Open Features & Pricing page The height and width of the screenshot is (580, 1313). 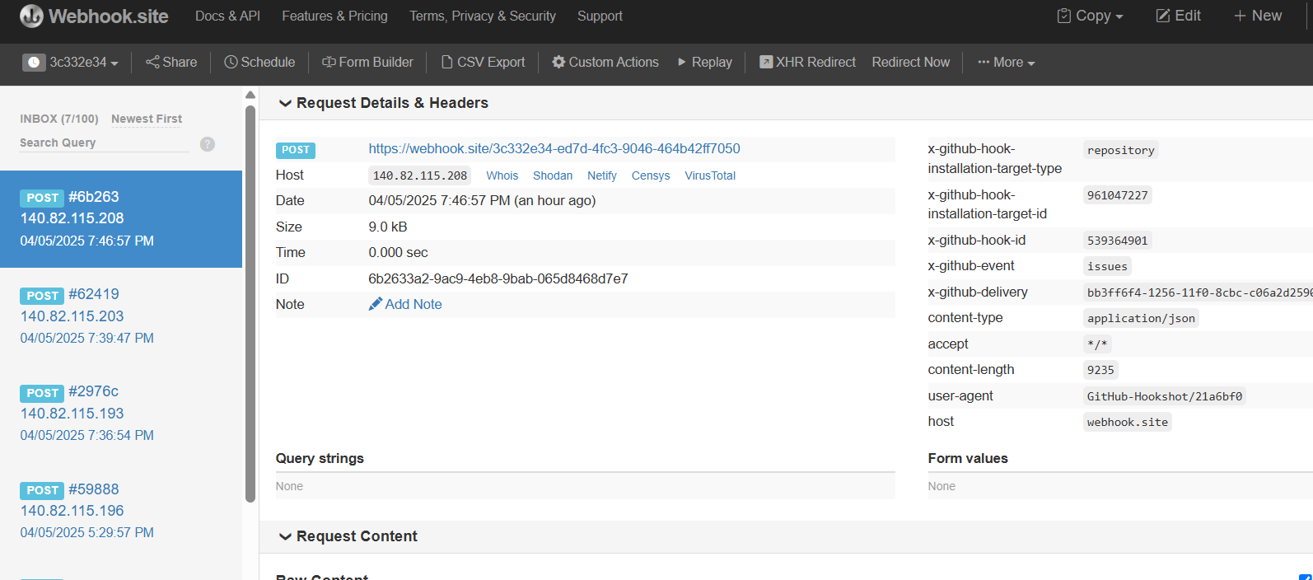click(x=334, y=16)
